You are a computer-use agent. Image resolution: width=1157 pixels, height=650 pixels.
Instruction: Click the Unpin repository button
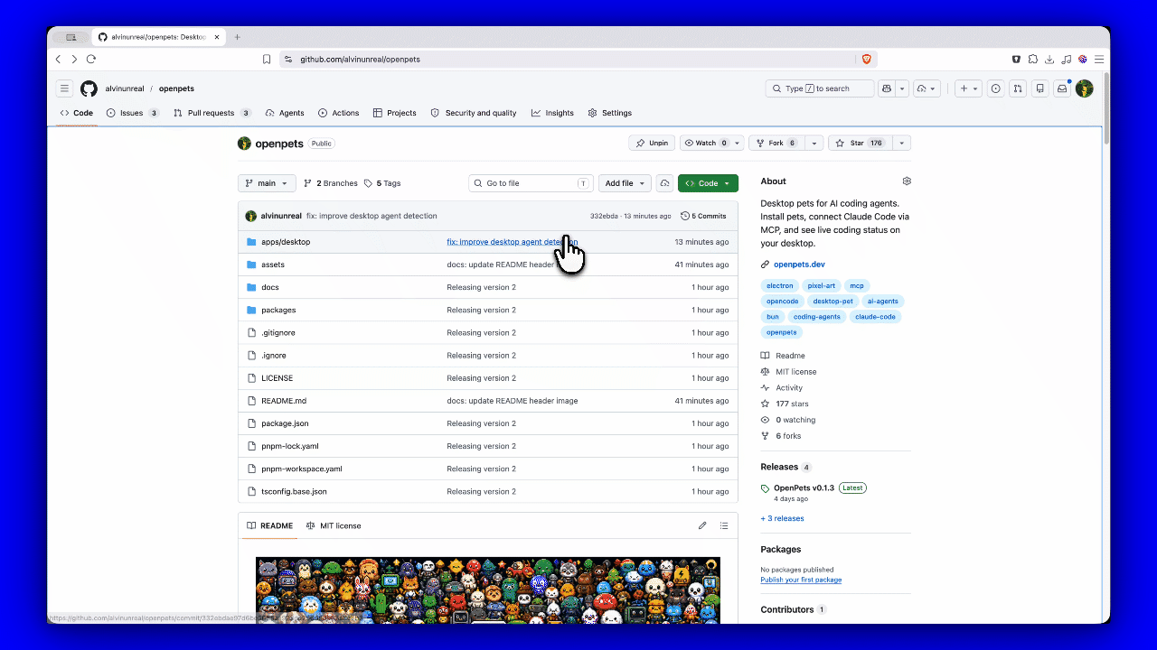(x=652, y=143)
